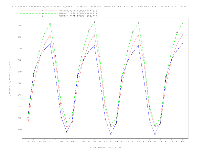Image resolution: width=199 pixels, height=154 pixels.
Task: Click x-axis forecast hour label 51
Action: click(x=122, y=141)
